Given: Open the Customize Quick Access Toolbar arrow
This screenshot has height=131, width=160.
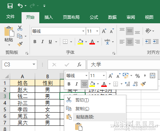Looking at the screenshot, I should [44, 6].
